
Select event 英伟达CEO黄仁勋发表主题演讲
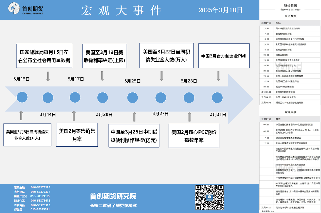tap(290, 208)
